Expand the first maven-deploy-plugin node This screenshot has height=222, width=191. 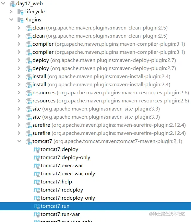point(19,60)
